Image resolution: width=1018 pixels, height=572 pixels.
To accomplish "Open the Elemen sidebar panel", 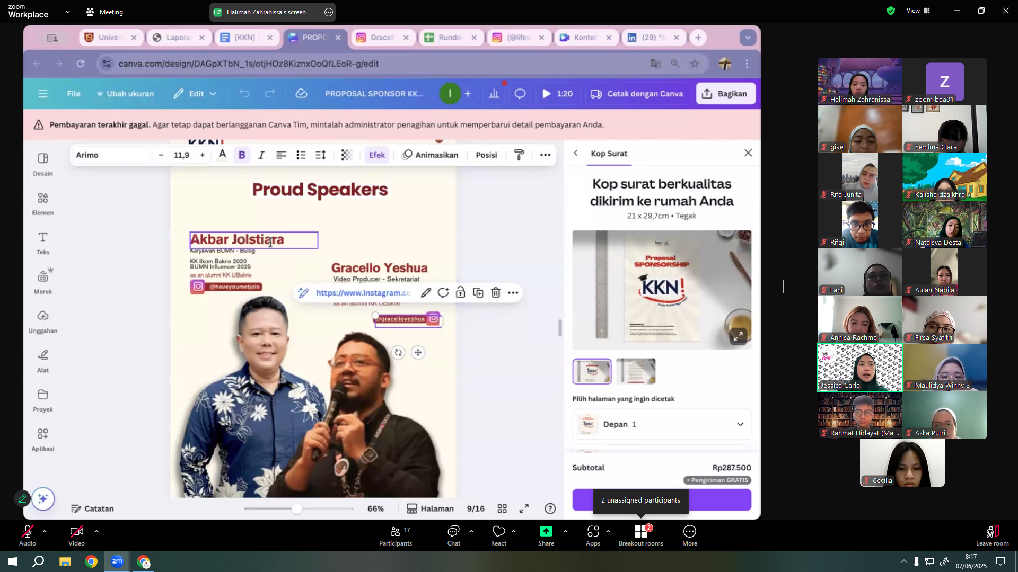I will pos(43,204).
